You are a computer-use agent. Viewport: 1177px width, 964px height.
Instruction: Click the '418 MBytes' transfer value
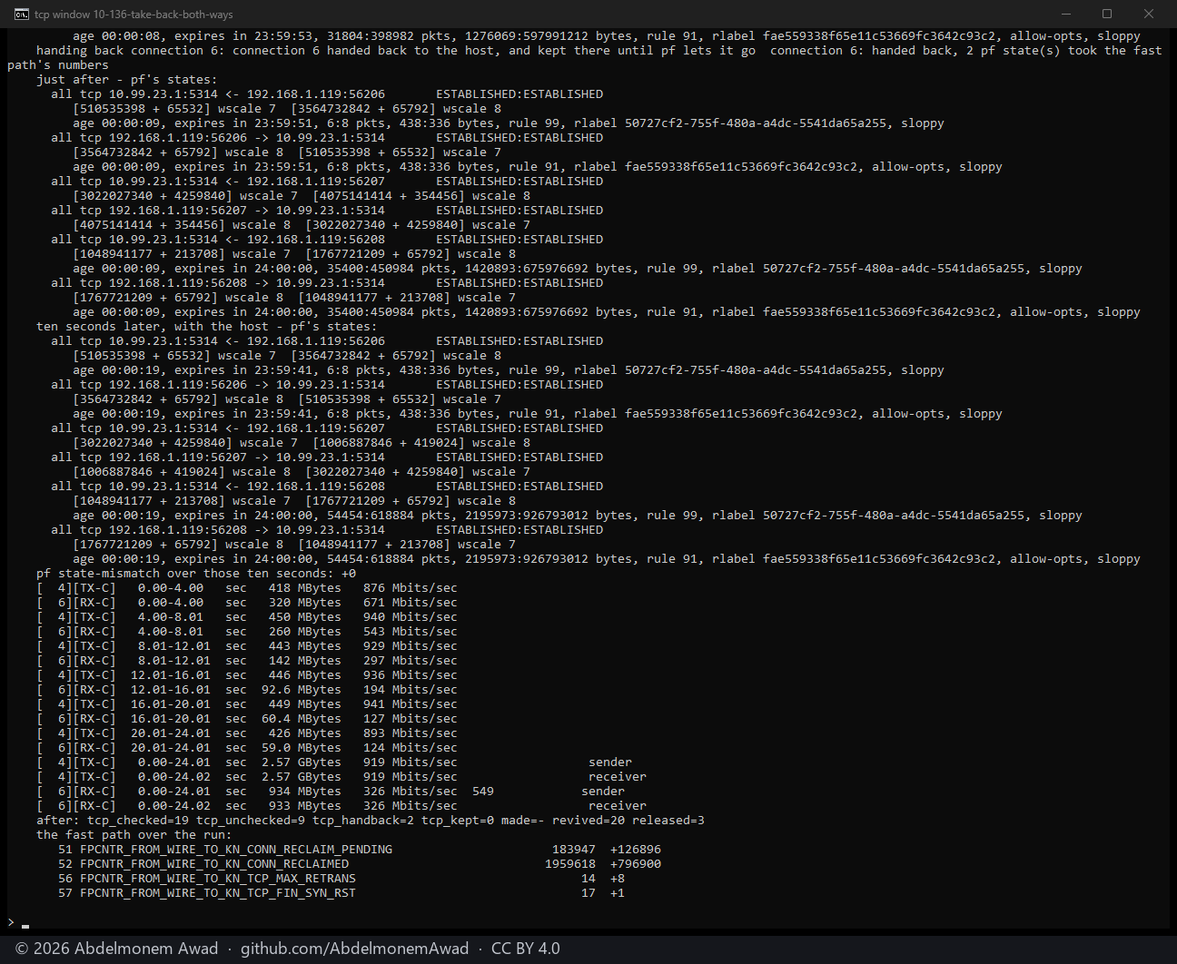coord(305,588)
